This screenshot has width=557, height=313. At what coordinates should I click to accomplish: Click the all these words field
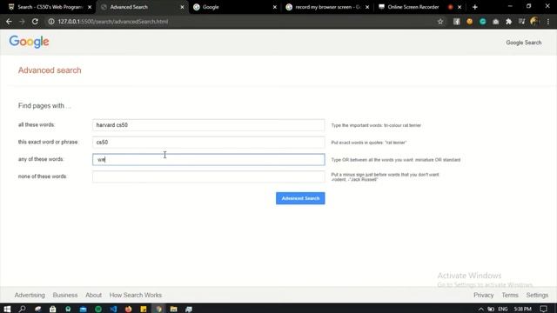209,125
